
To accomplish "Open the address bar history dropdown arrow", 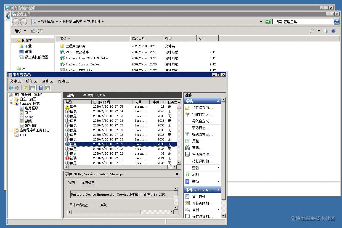I will pos(261,22).
